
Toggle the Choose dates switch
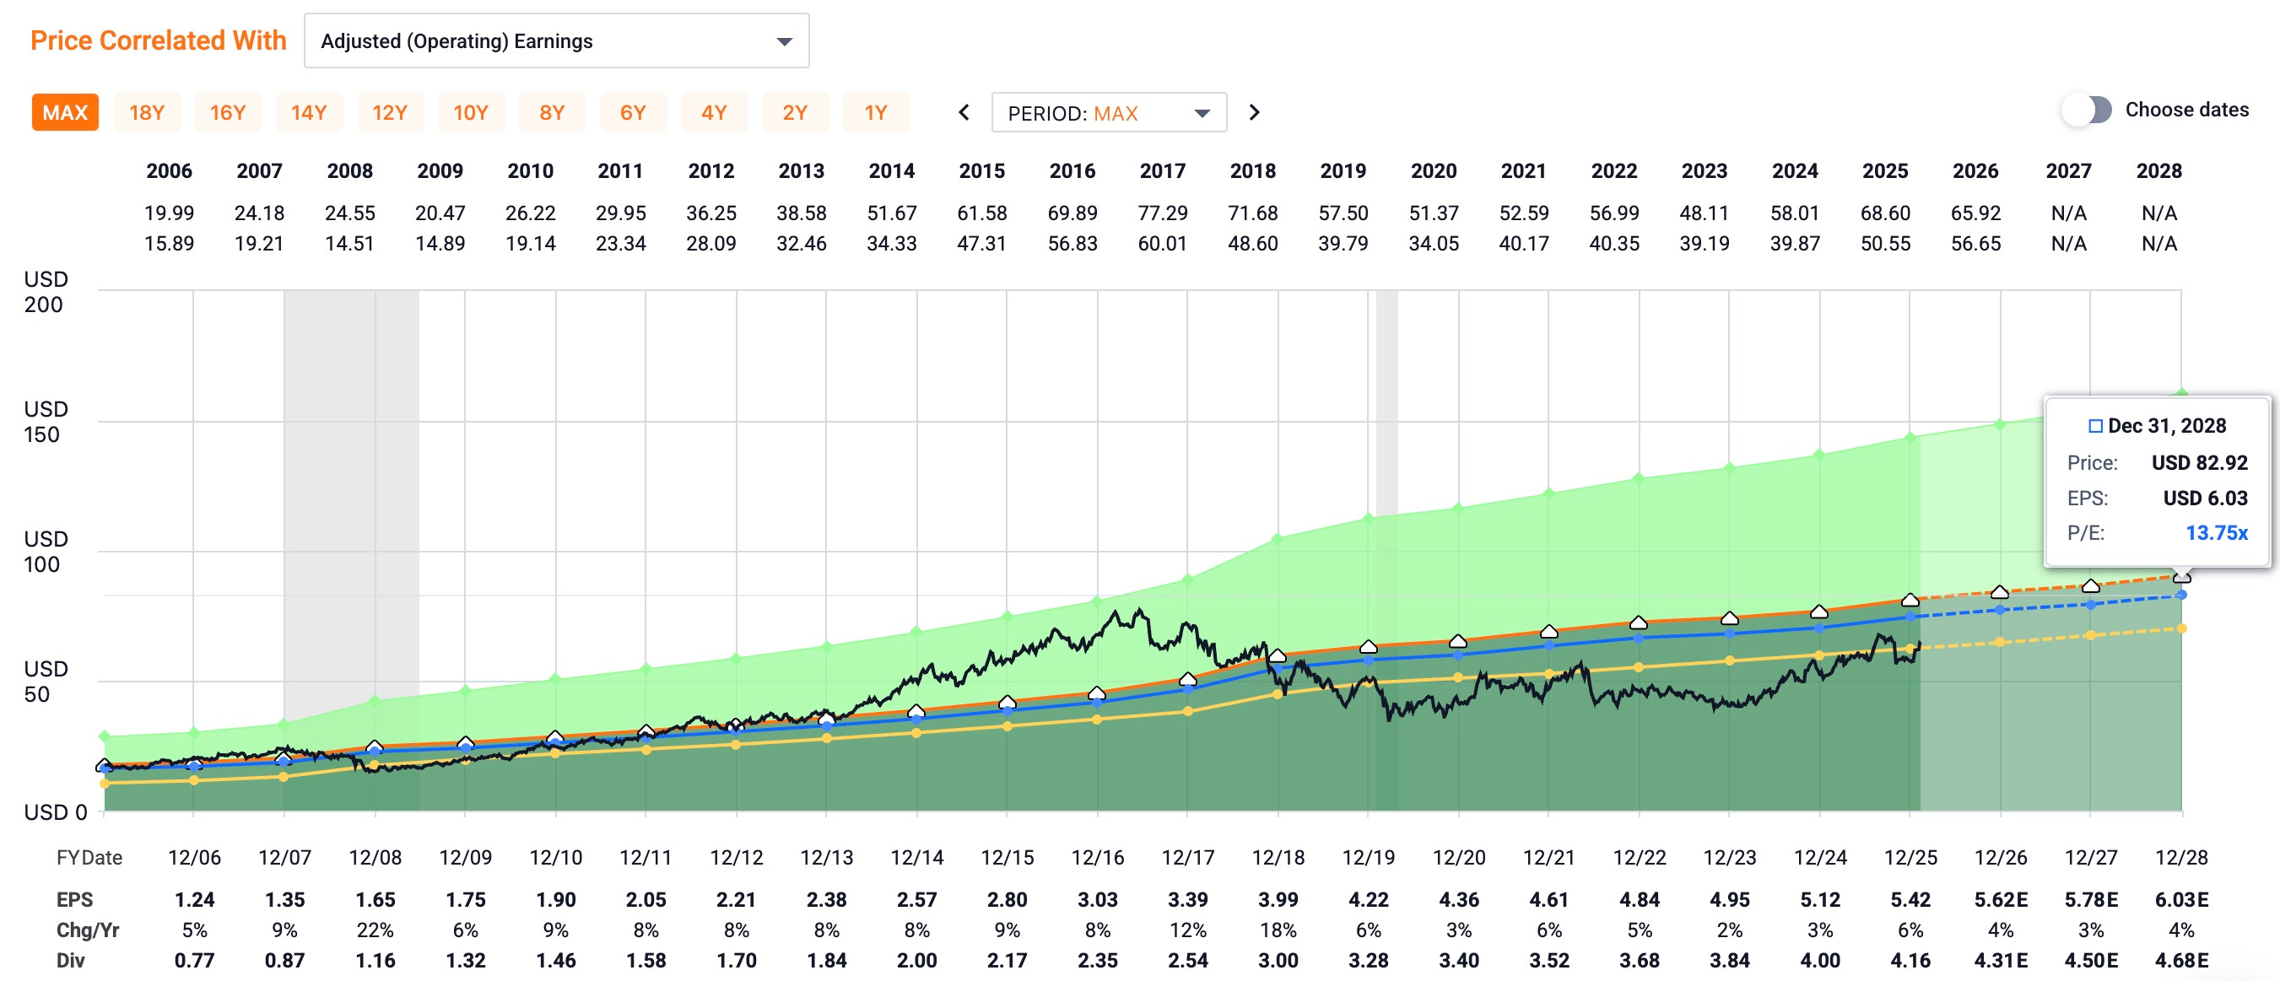coord(2087,110)
